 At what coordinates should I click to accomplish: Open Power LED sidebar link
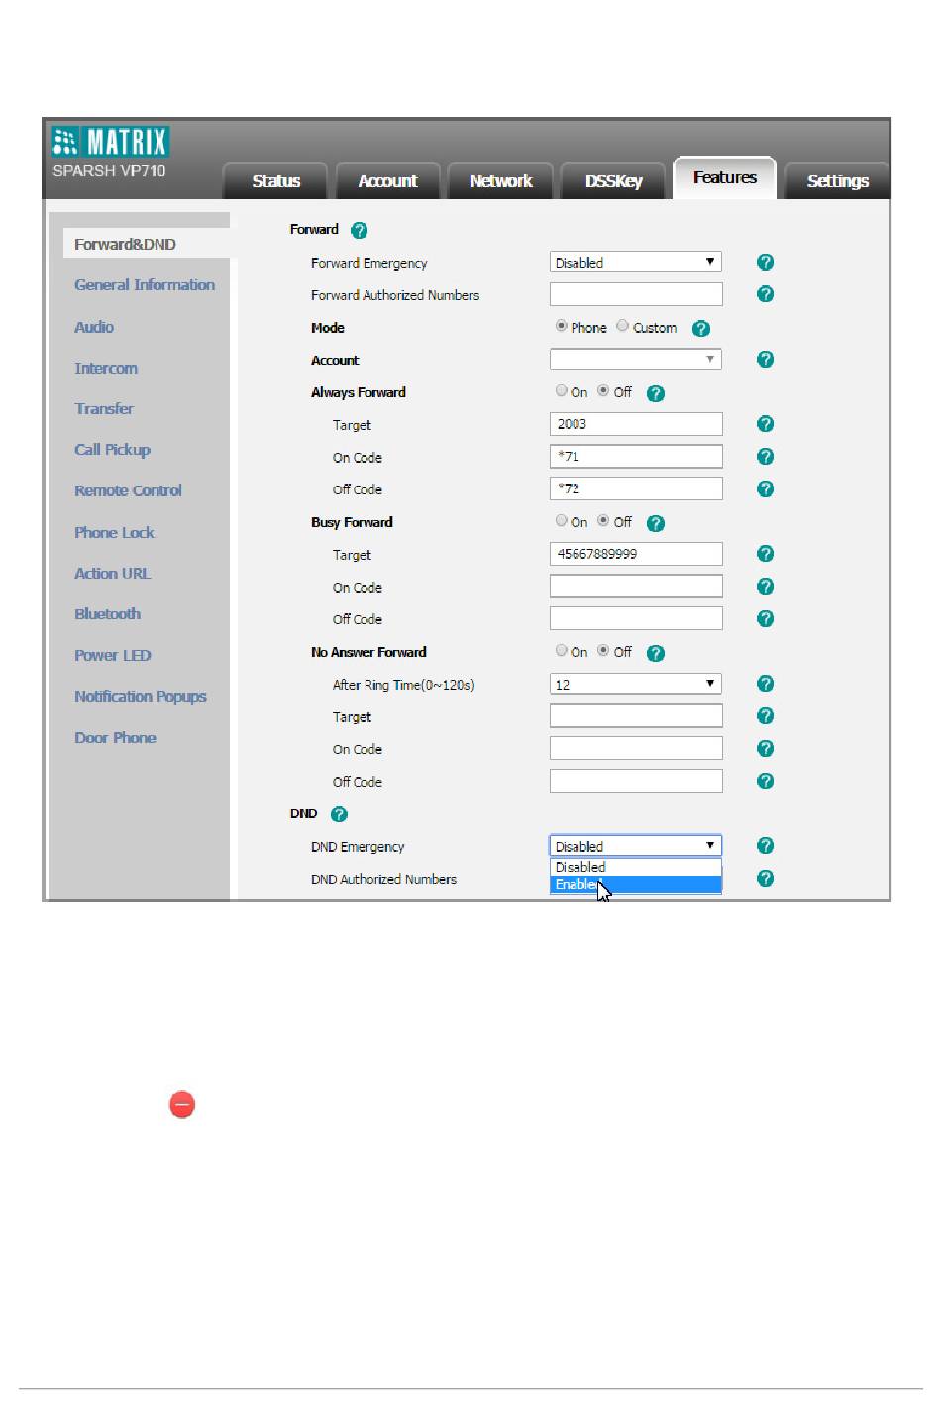click(113, 656)
